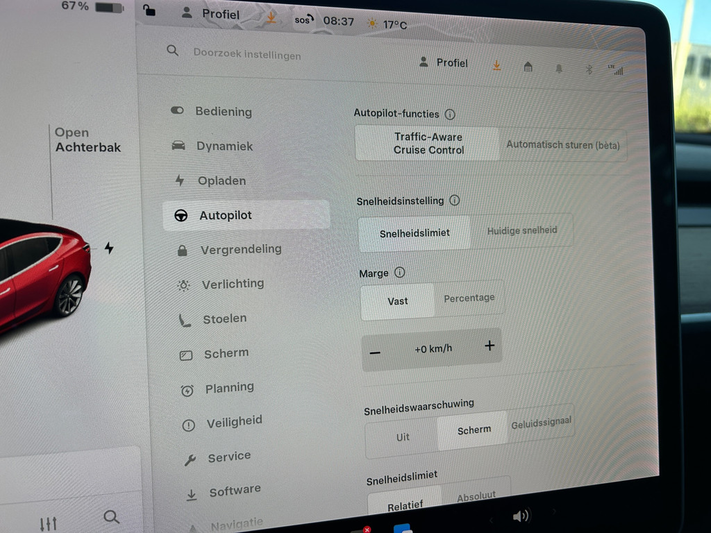711x533 pixels.
Task: Open the Bediening settings menu
Action: pyautogui.click(x=212, y=111)
